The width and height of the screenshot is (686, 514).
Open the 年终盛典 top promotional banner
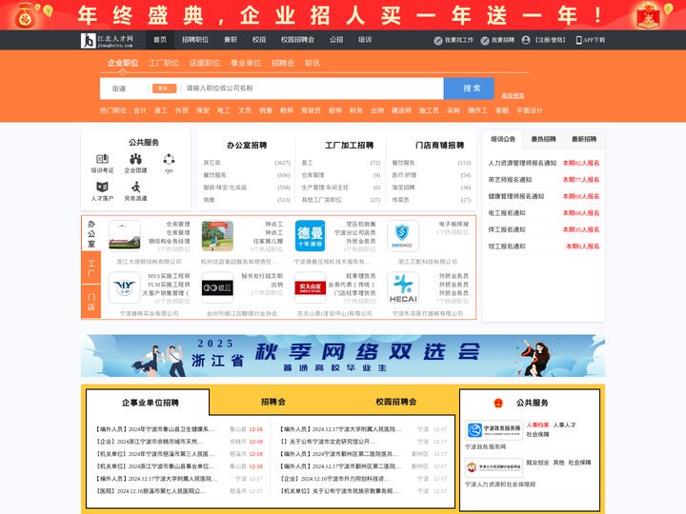pyautogui.click(x=343, y=15)
